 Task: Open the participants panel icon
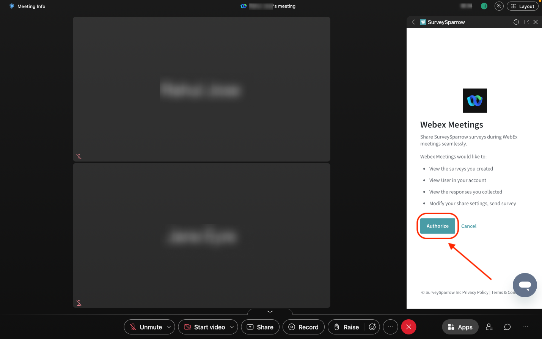[489, 327]
